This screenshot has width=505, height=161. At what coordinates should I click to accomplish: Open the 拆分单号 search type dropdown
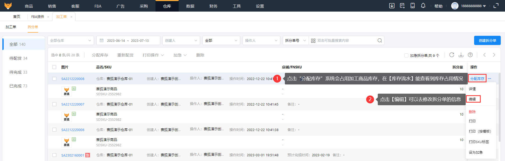click(x=296, y=41)
